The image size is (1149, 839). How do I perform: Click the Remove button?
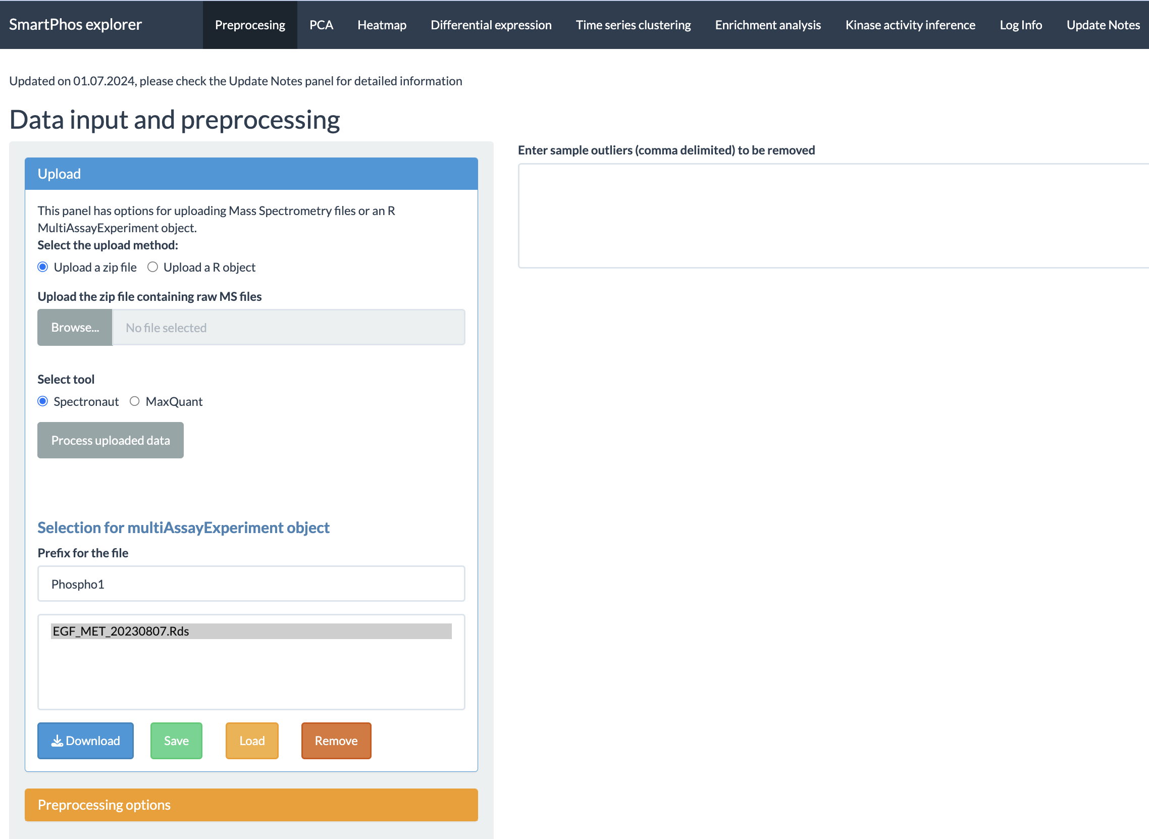(x=336, y=741)
